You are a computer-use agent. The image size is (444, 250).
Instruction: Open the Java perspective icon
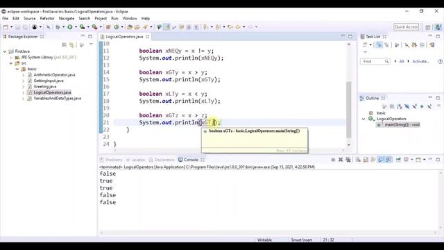coord(438,27)
